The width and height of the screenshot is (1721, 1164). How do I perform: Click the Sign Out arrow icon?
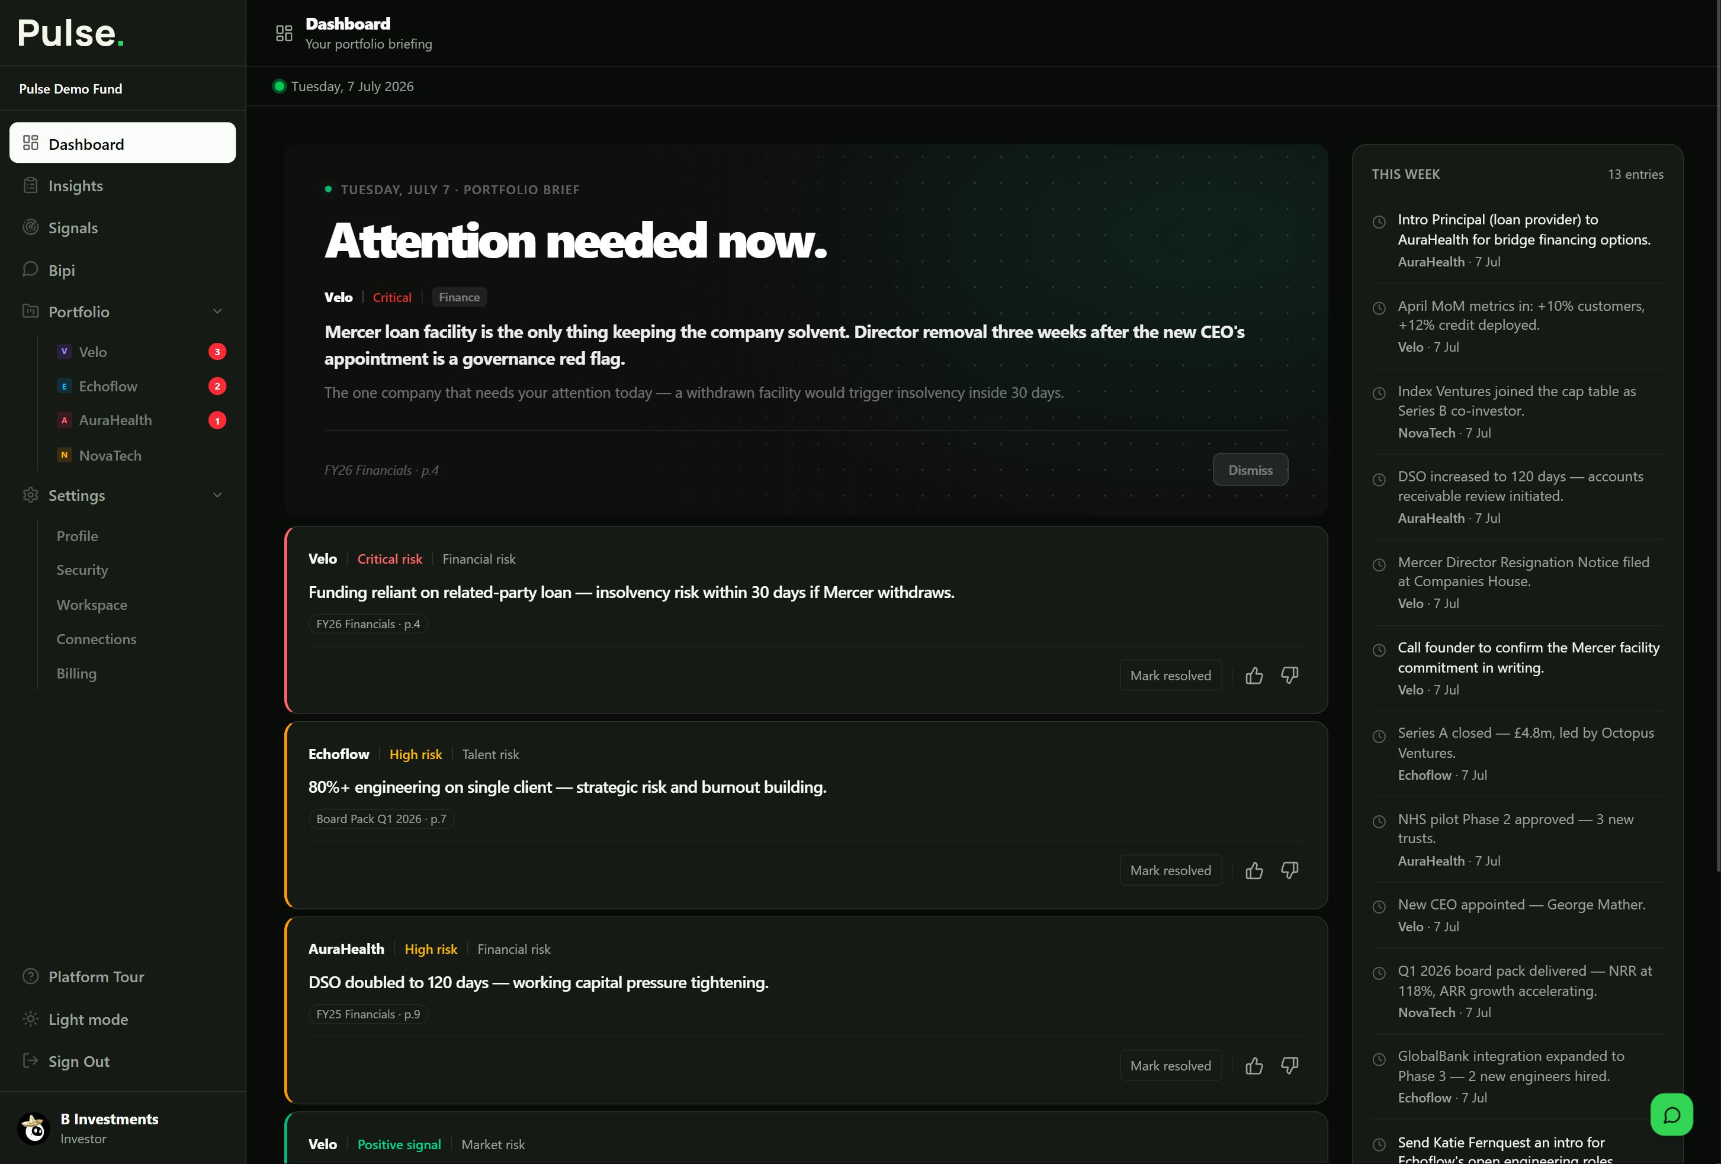30,1060
